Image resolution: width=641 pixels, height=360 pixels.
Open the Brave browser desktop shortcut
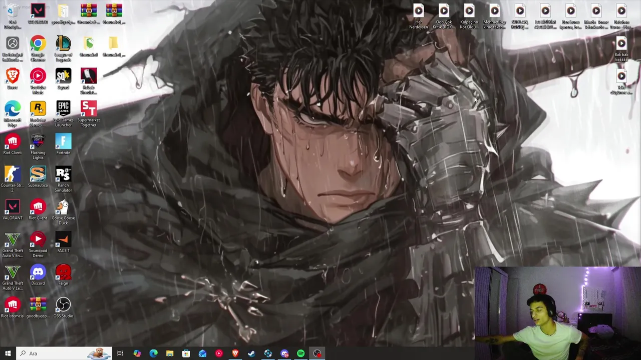pyautogui.click(x=13, y=79)
